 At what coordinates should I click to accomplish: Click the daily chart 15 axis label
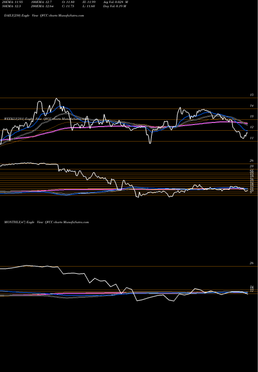[x=252, y=95]
